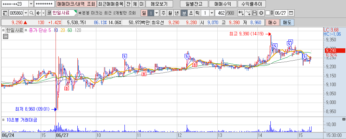Click the 06/27 date input field

(x=281, y=13)
